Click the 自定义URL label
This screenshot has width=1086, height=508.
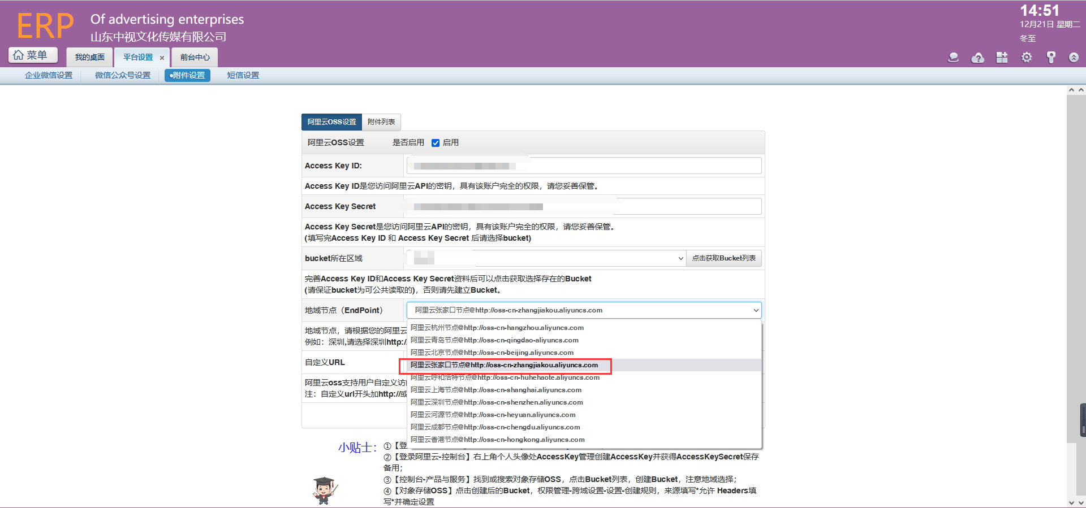click(x=325, y=362)
